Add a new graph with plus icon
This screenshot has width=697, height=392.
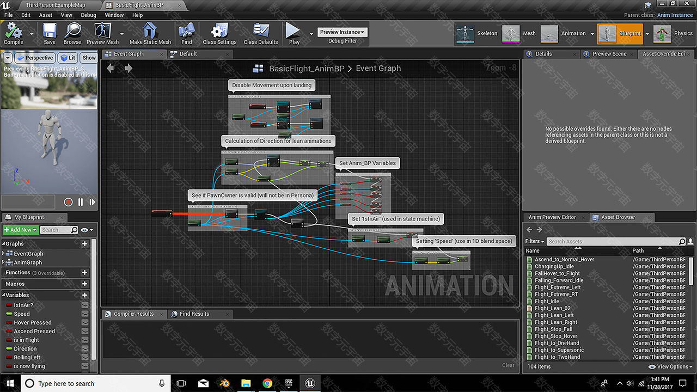pos(84,244)
